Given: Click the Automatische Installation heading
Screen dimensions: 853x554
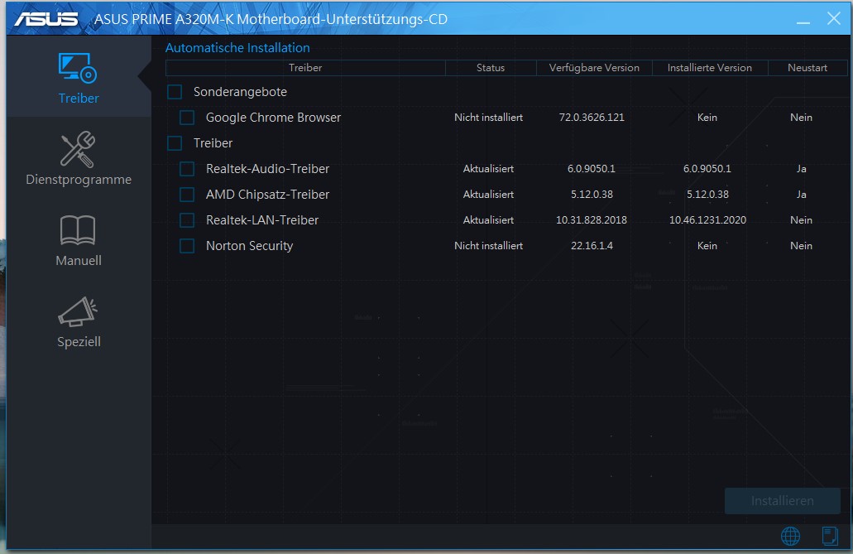Looking at the screenshot, I should 237,48.
